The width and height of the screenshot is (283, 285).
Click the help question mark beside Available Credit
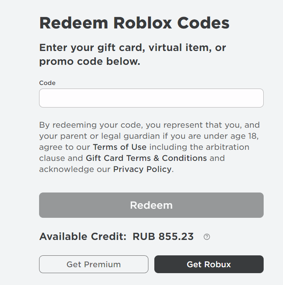pos(207,237)
